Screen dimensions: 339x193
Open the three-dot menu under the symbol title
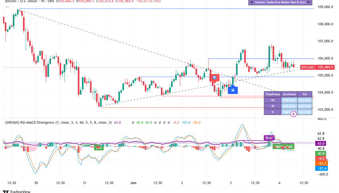(7, 7)
